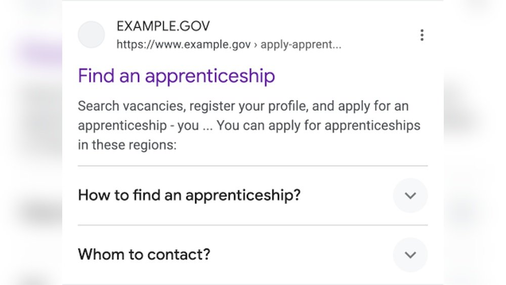Image resolution: width=506 pixels, height=285 pixels.
Task: Expand chevron beside "How to find an apprenticeship?"
Action: click(x=410, y=195)
